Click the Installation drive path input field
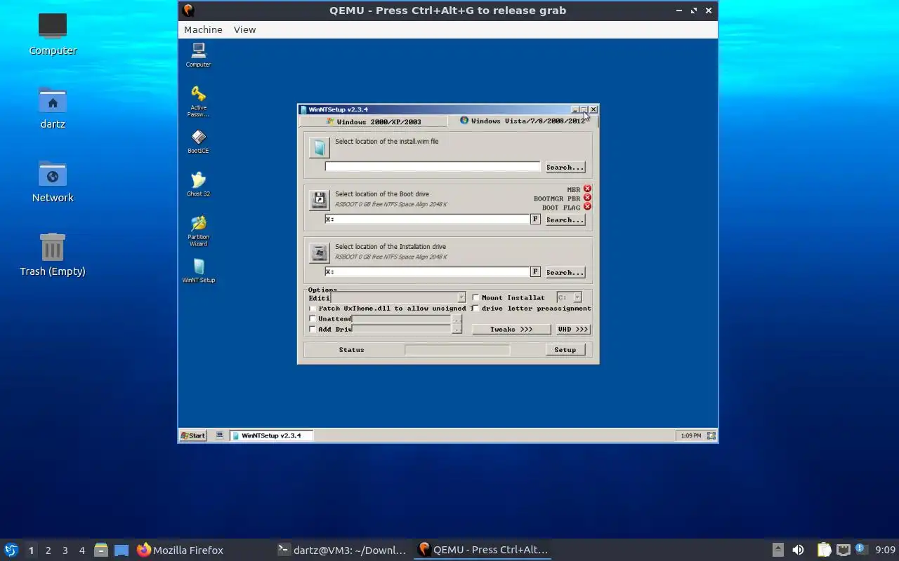 point(427,272)
